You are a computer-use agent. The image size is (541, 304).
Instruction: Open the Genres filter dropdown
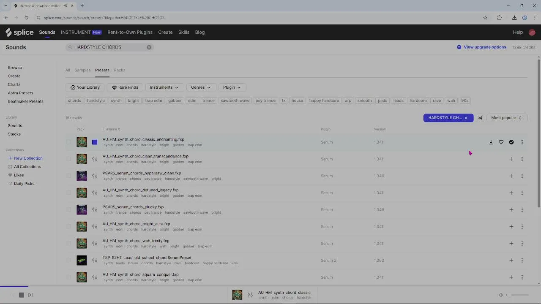(x=201, y=87)
